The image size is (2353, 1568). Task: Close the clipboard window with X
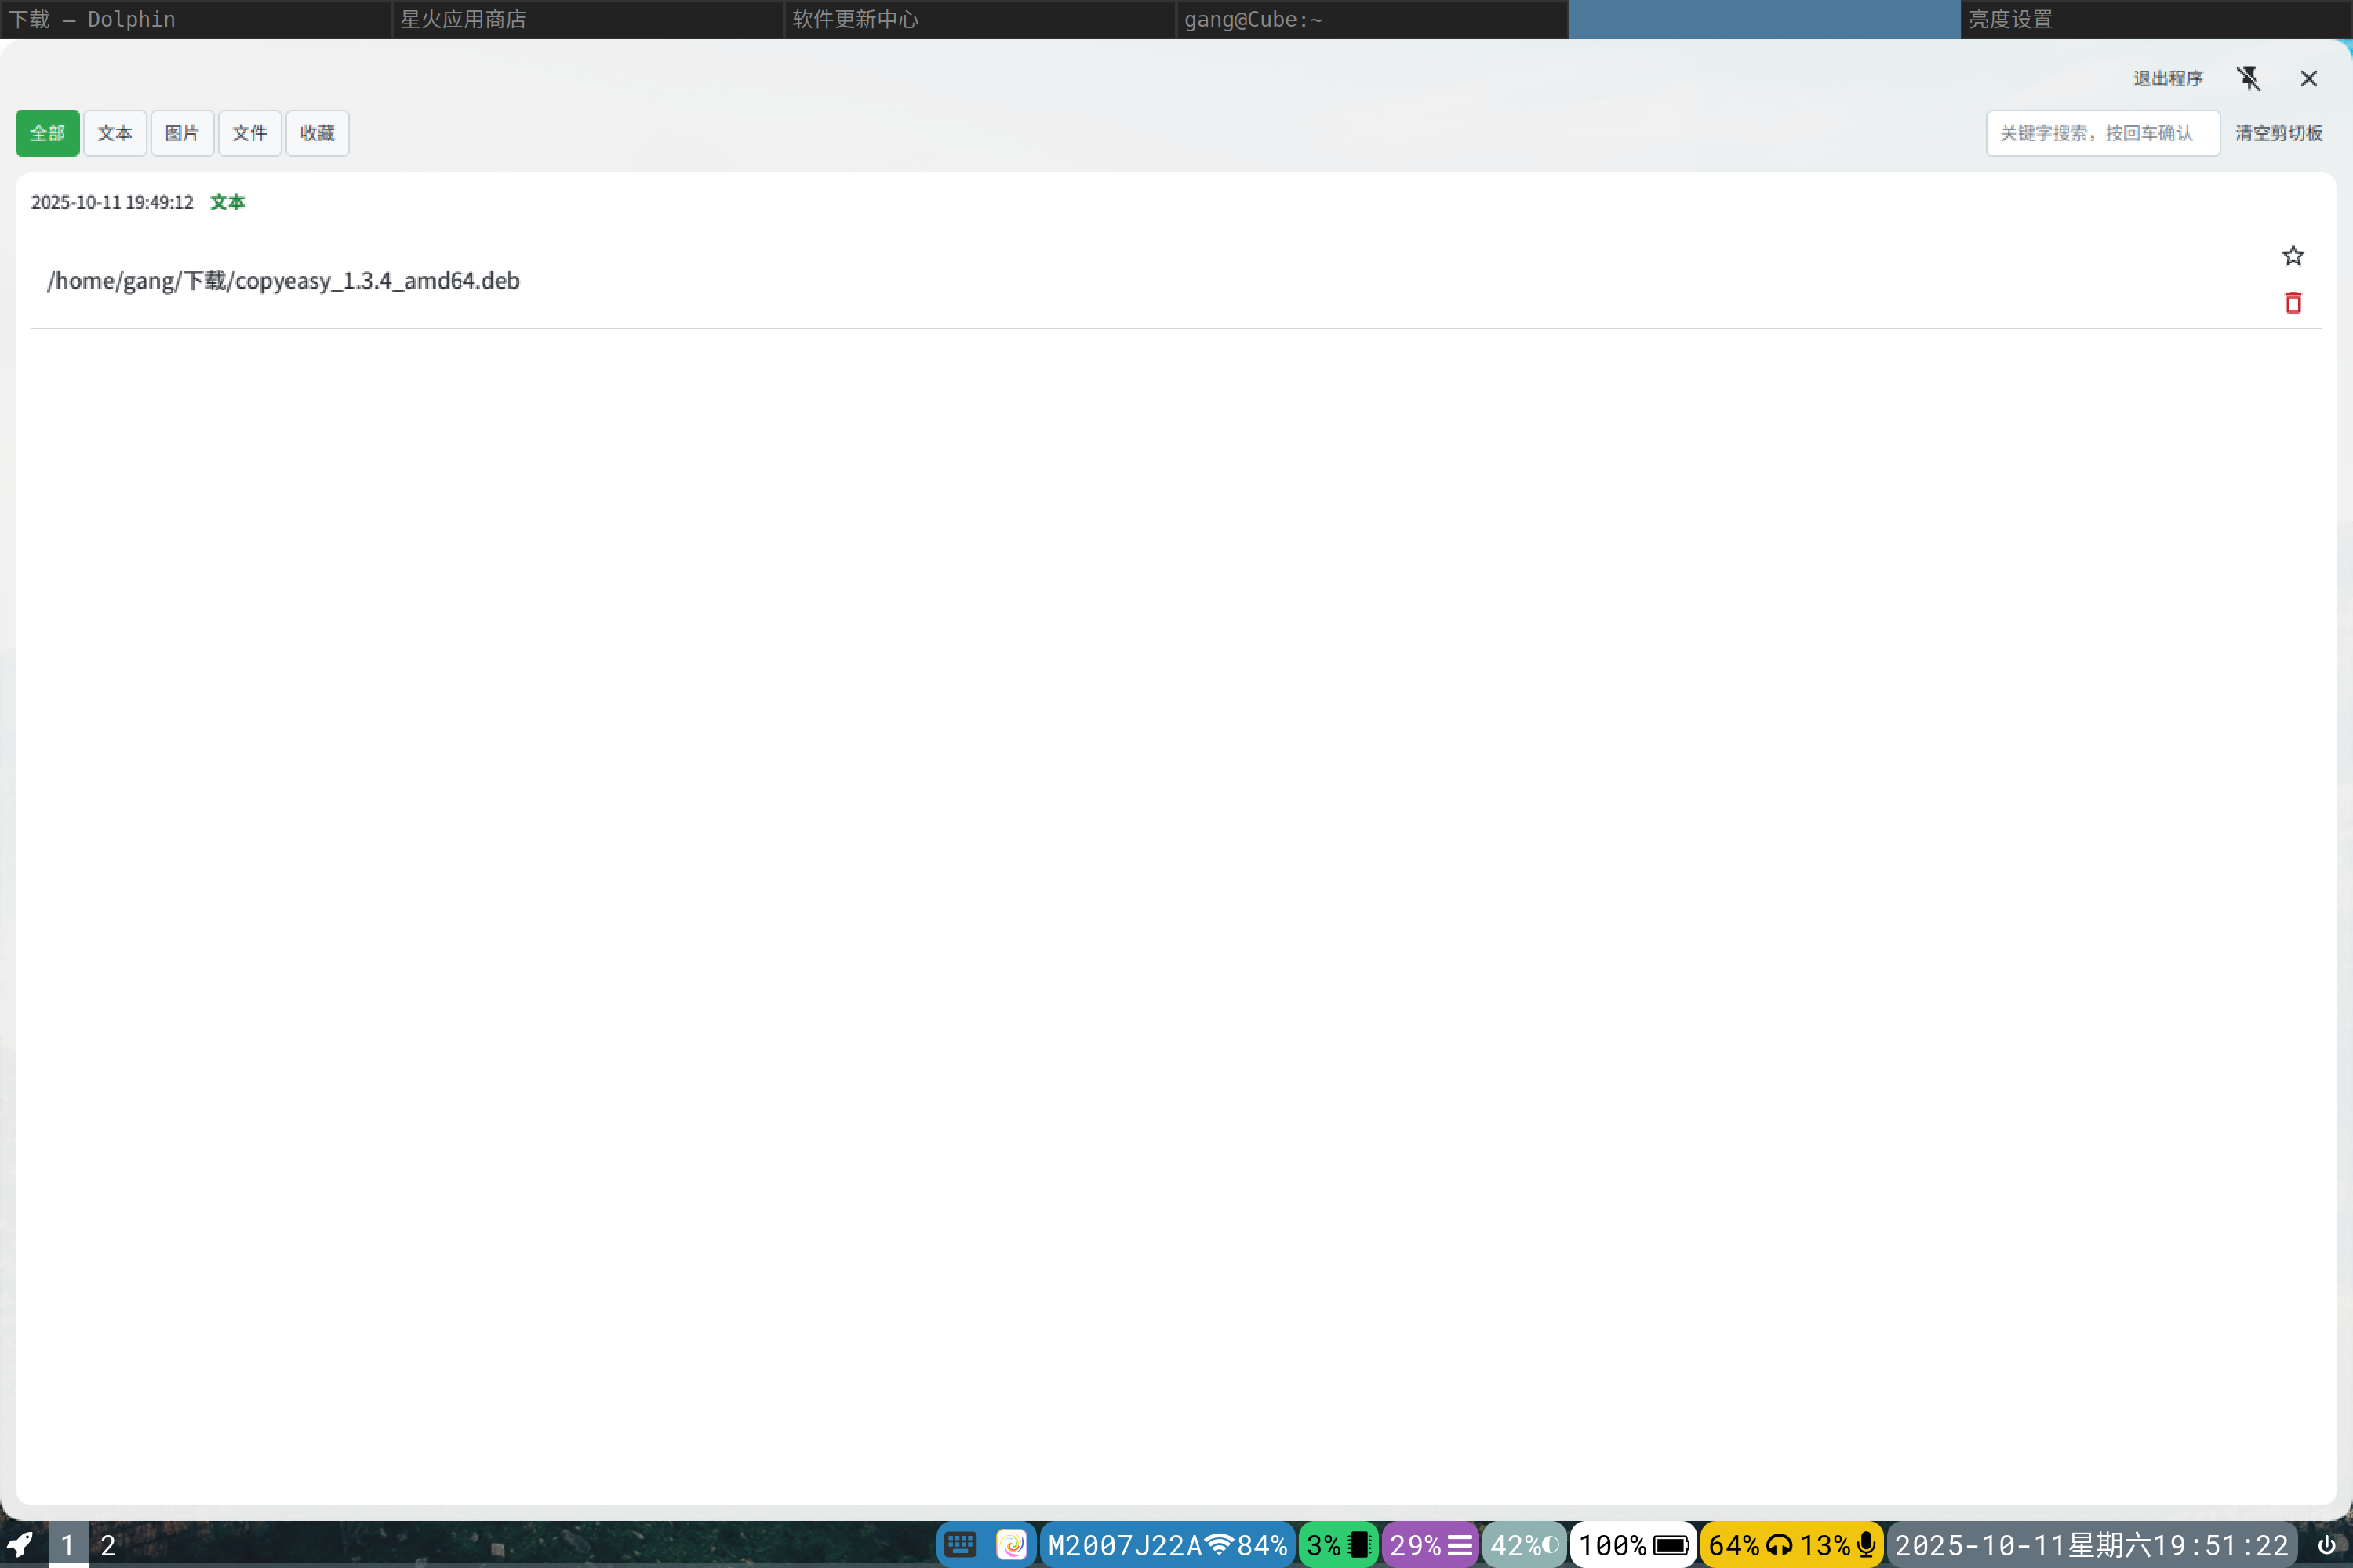pos(2308,78)
